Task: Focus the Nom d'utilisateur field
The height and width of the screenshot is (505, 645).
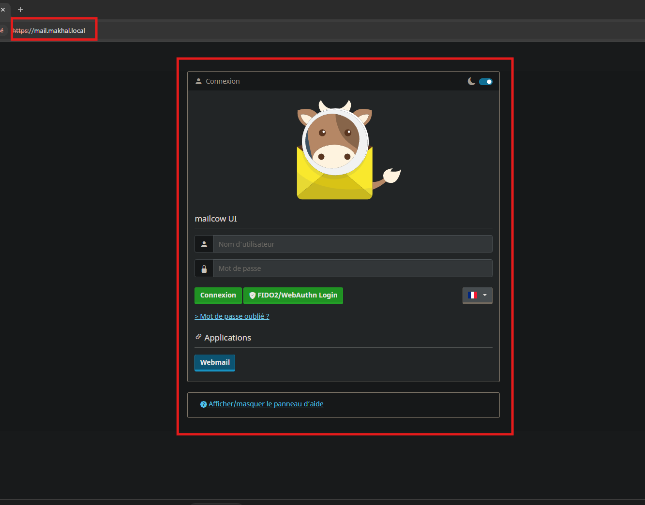Action: pyautogui.click(x=352, y=244)
